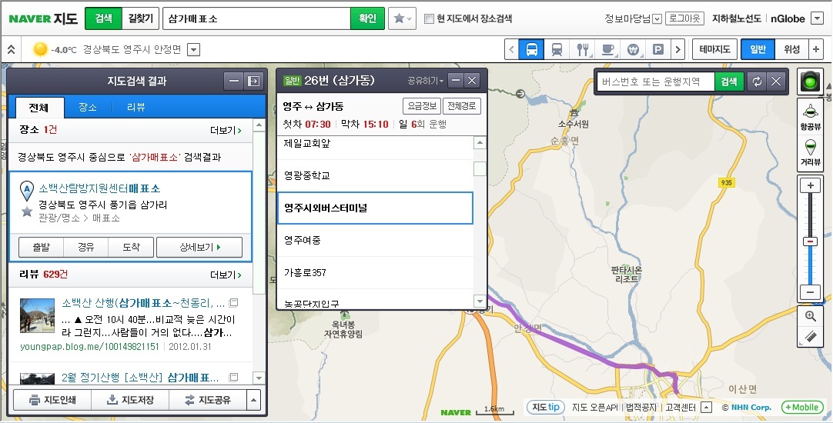Select the subway category icon
Screen dimensions: 833x423
557,50
